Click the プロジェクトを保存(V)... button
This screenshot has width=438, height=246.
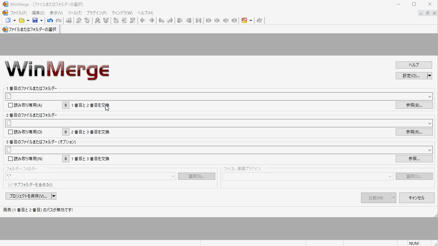click(28, 196)
